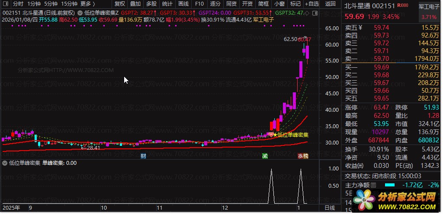The height and width of the screenshot is (214, 443).
Task: Click the ¥ icon beside 卖五
Action: coord(360,27)
